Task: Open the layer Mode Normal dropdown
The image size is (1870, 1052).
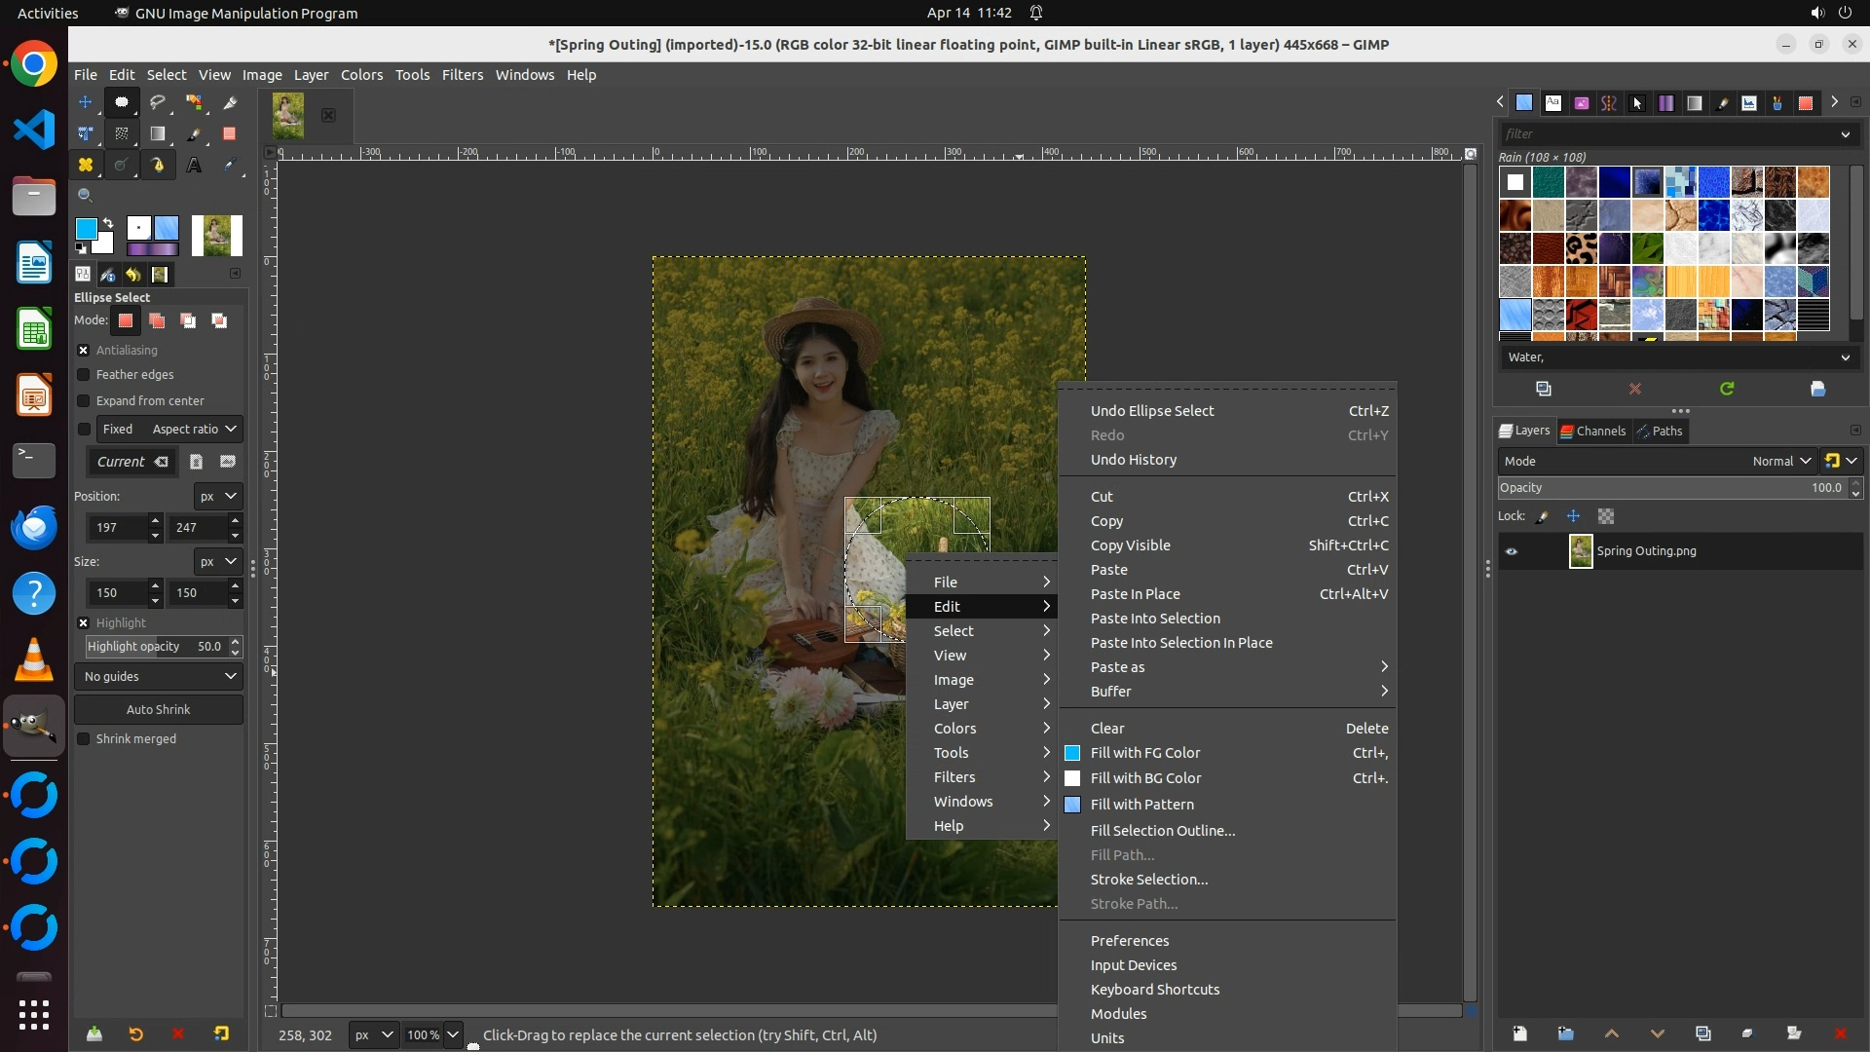Action: [x=1780, y=462]
